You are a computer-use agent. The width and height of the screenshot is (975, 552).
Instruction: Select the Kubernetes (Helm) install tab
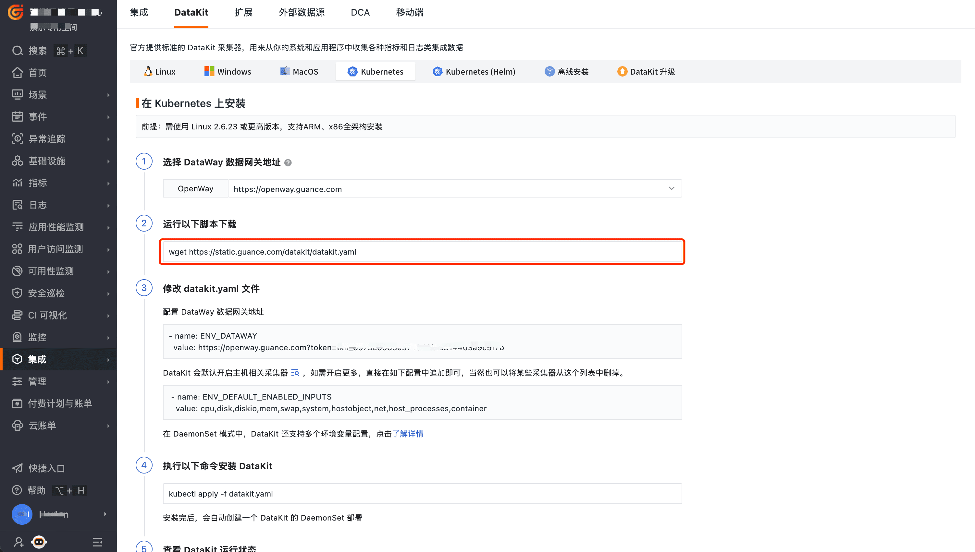coord(474,72)
